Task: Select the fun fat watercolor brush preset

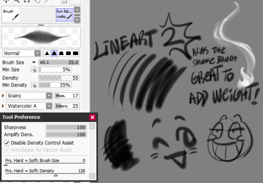Action: [65, 15]
